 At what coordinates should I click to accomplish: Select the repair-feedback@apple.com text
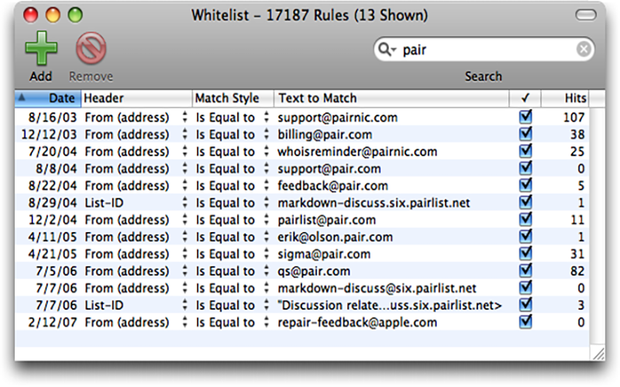pyautogui.click(x=357, y=323)
